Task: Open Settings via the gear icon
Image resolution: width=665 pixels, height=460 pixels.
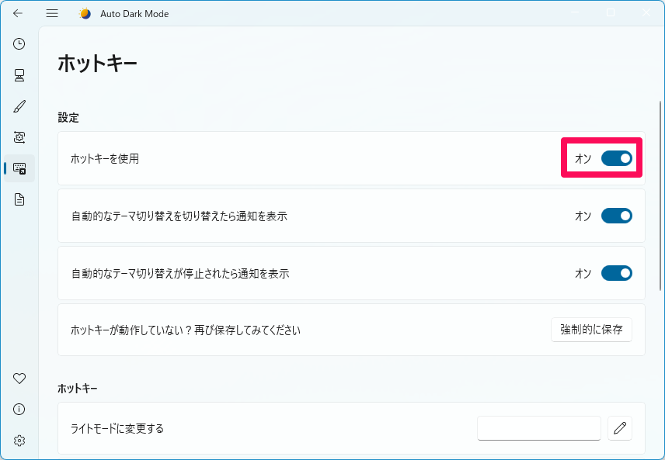Action: [x=19, y=440]
